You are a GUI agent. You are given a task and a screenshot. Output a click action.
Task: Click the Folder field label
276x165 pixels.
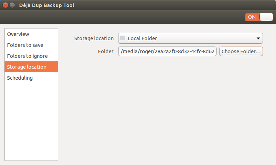point(105,51)
